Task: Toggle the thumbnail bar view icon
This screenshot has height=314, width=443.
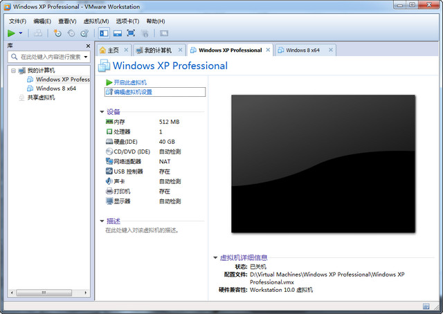Action: (118, 33)
